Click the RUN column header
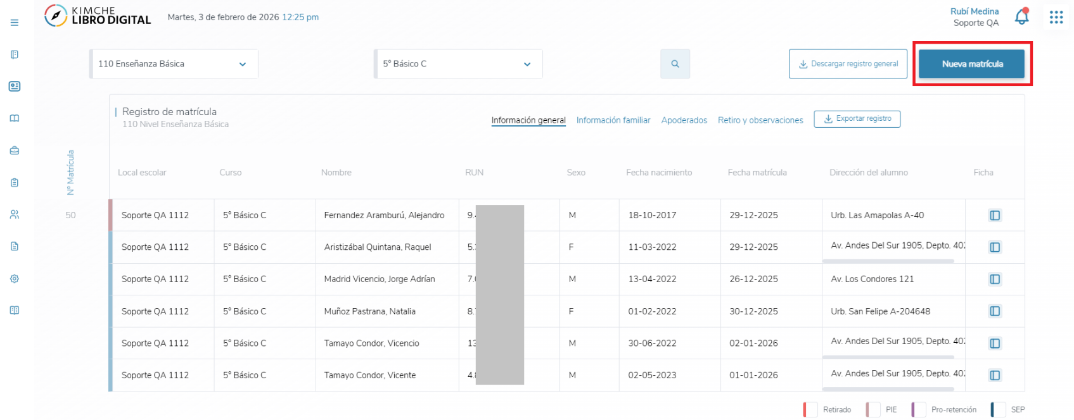 474,173
